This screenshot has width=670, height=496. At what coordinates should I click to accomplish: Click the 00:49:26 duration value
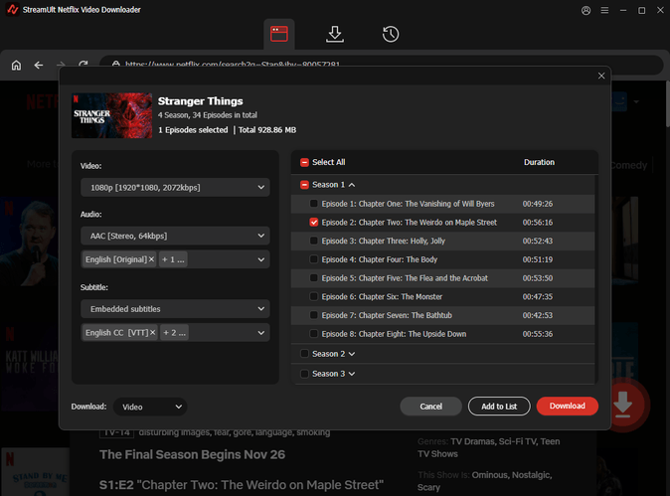538,204
